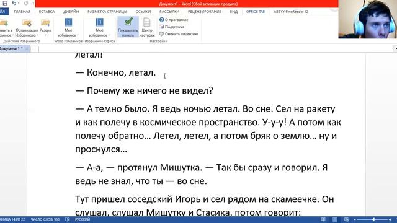The image size is (397, 223).
Task: Go to the РАССЫЛКИ tab
Action: pyautogui.click(x=169, y=12)
